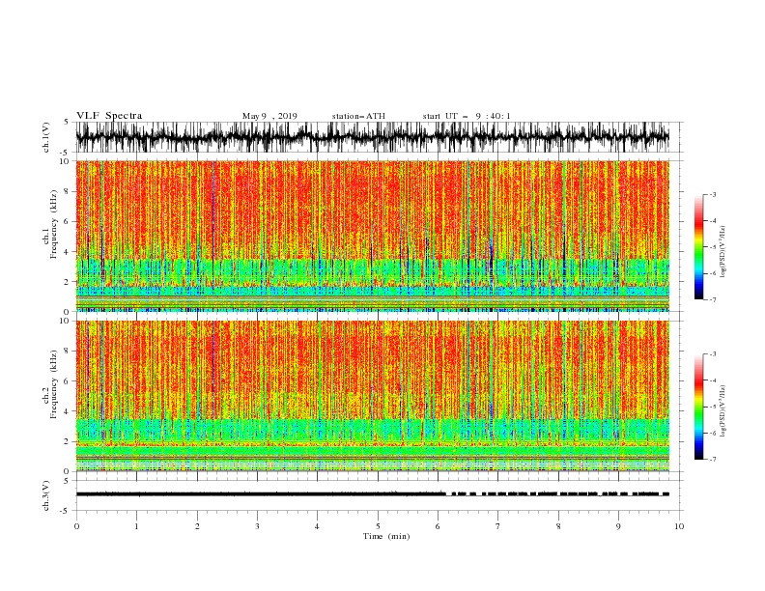Click the time-axis tick label "10"
Viewport: 765px width, 591px height.
click(x=679, y=526)
